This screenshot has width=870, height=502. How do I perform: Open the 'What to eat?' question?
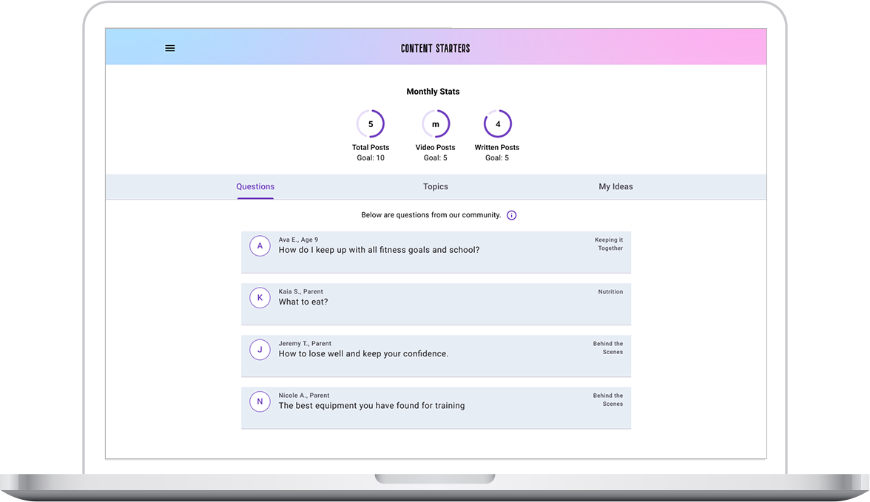(x=303, y=302)
